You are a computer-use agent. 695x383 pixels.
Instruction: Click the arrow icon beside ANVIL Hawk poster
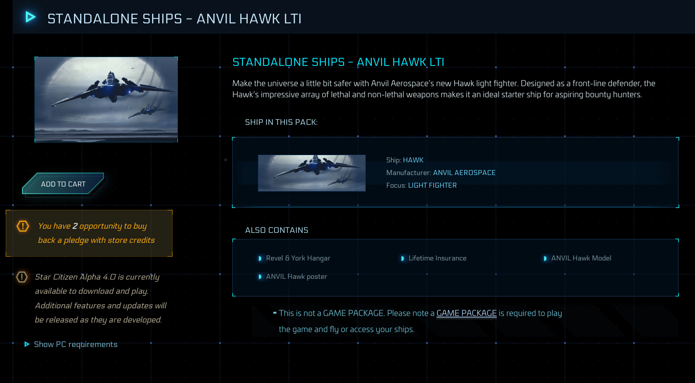click(260, 277)
